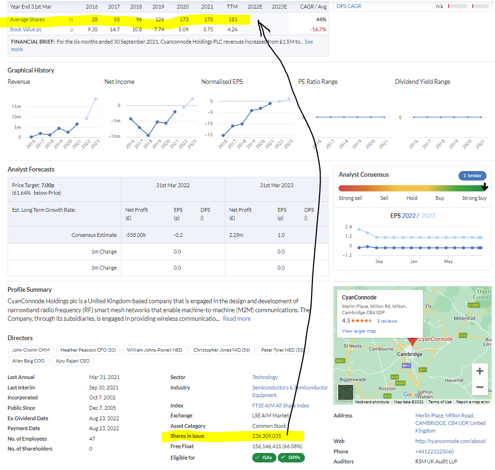Select director Peter Tyler NED
The width and height of the screenshot is (495, 470).
point(283,350)
